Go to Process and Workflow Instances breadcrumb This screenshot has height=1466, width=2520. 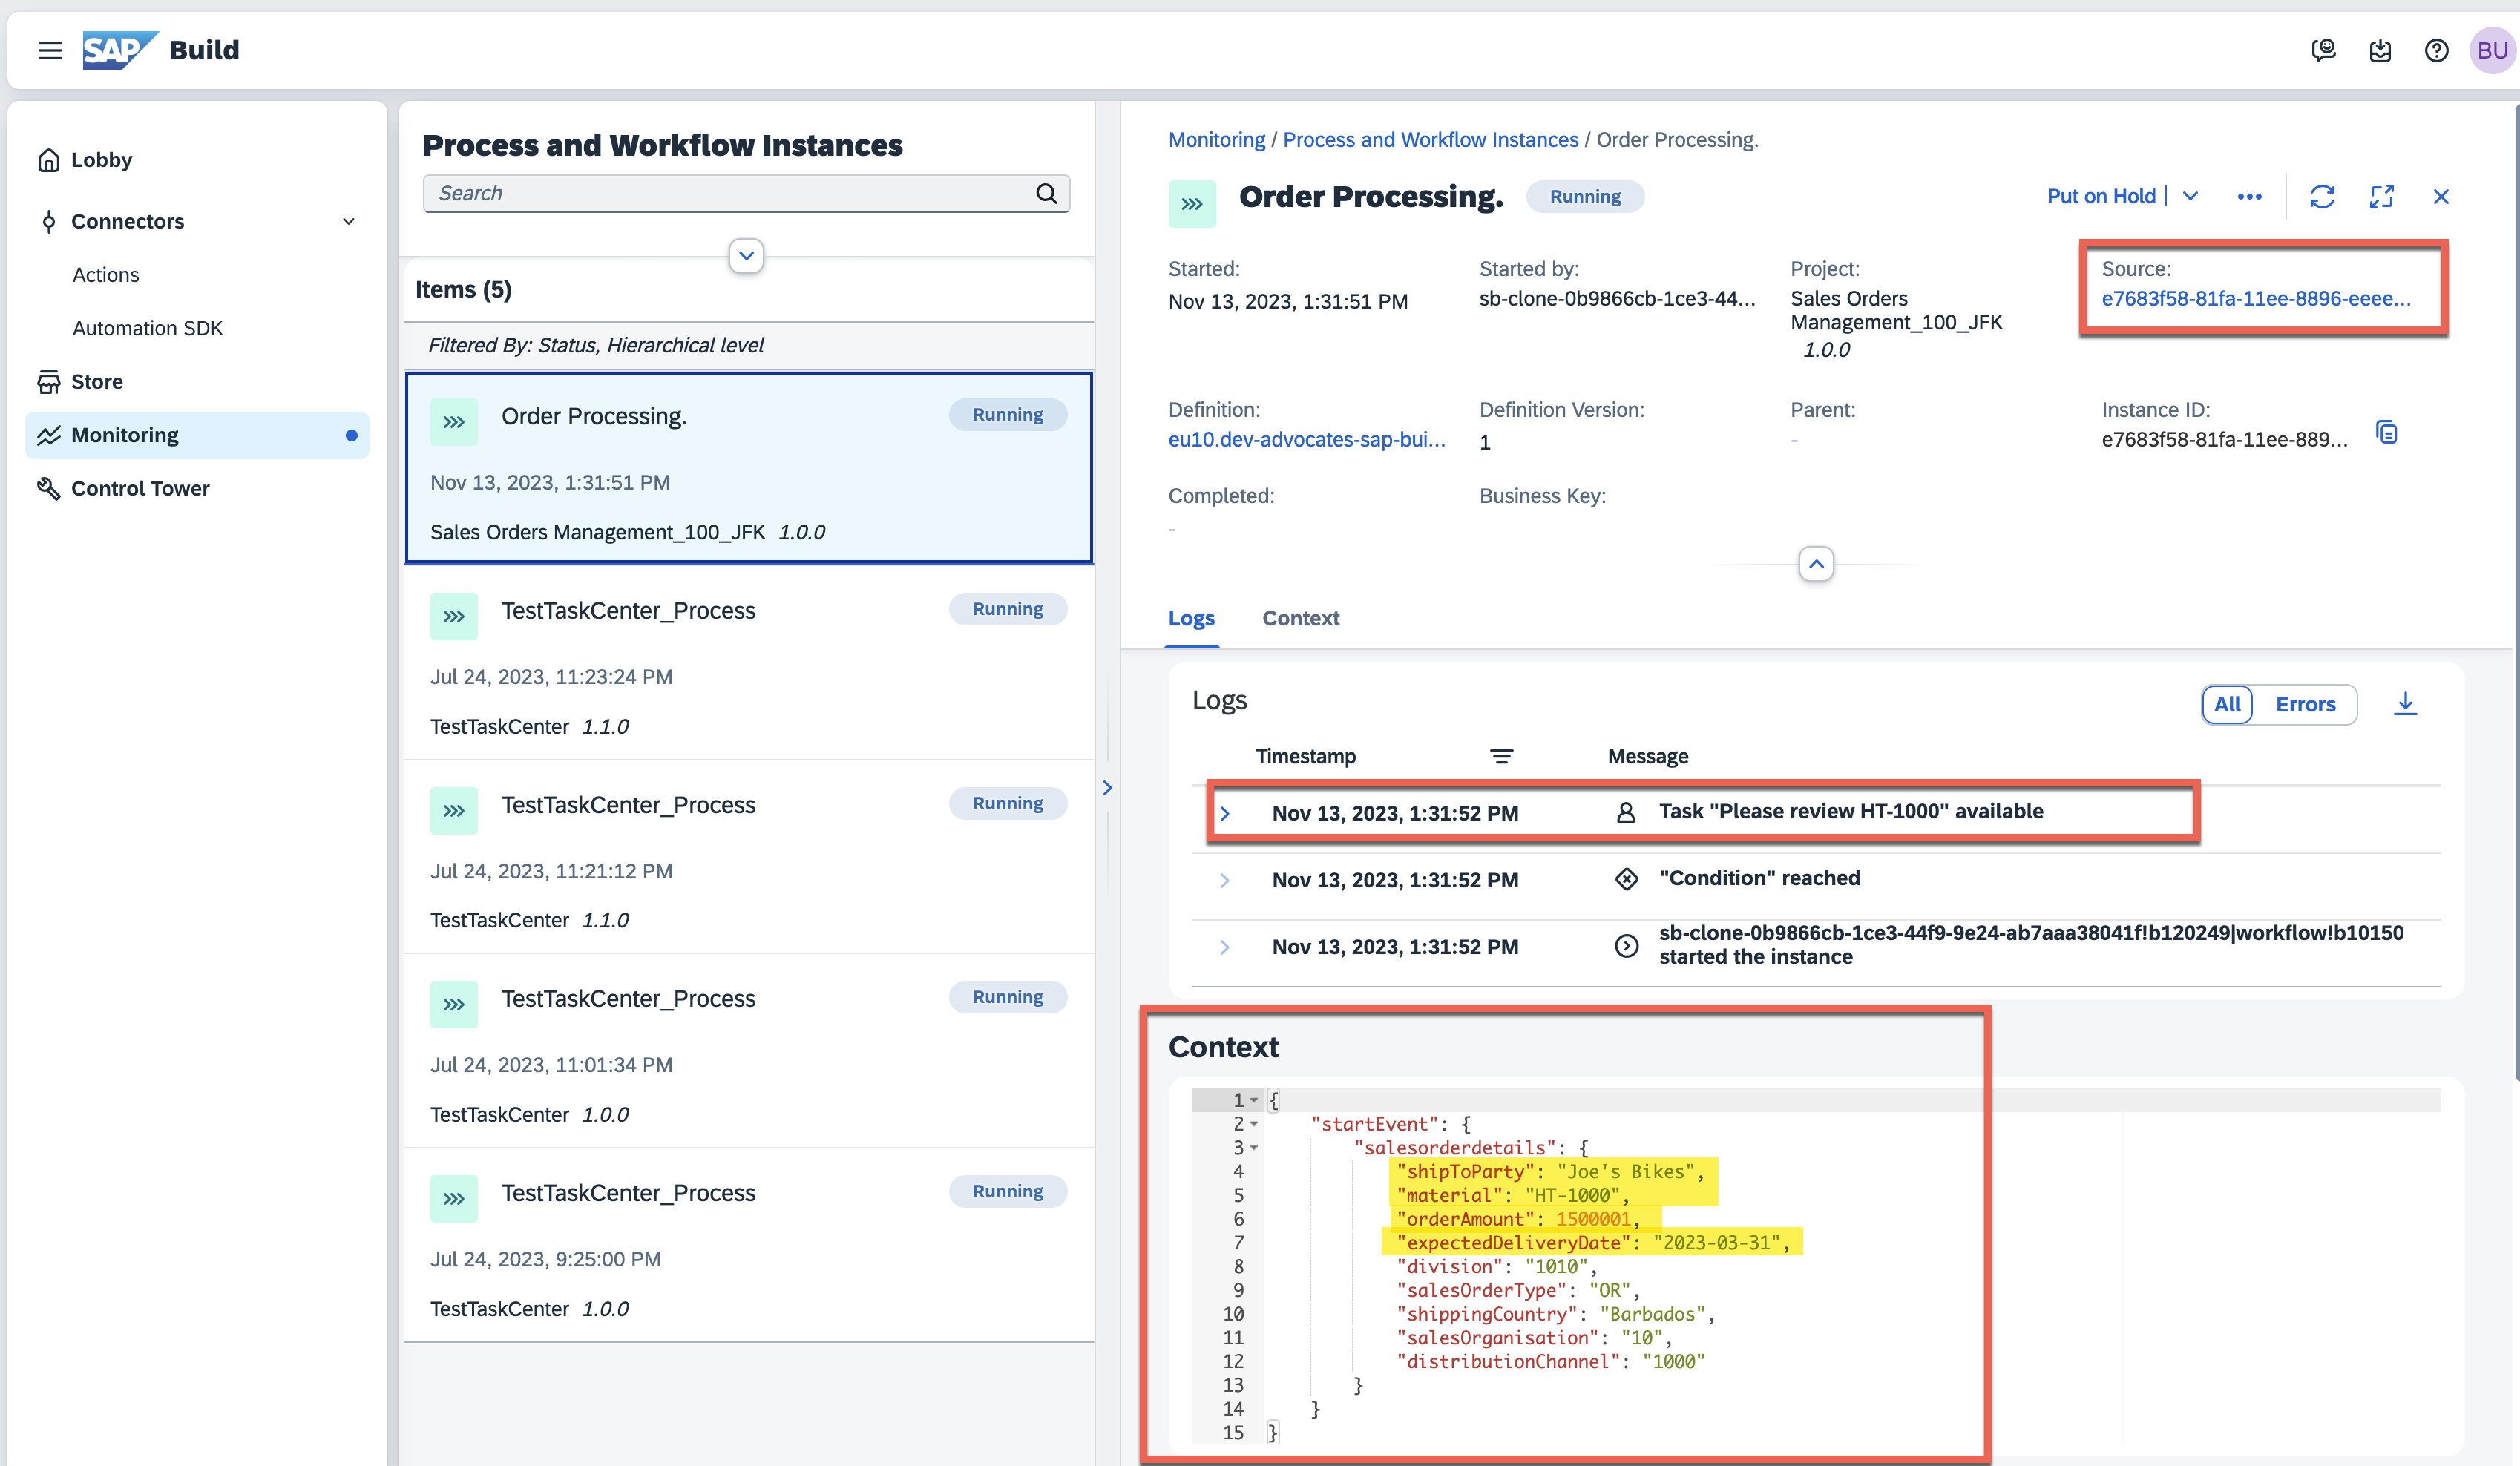click(x=1430, y=139)
